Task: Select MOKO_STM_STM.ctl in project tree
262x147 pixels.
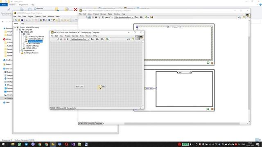Action: click(36, 39)
